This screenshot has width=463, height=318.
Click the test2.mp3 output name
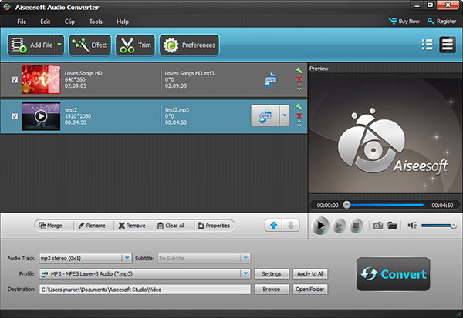(177, 109)
